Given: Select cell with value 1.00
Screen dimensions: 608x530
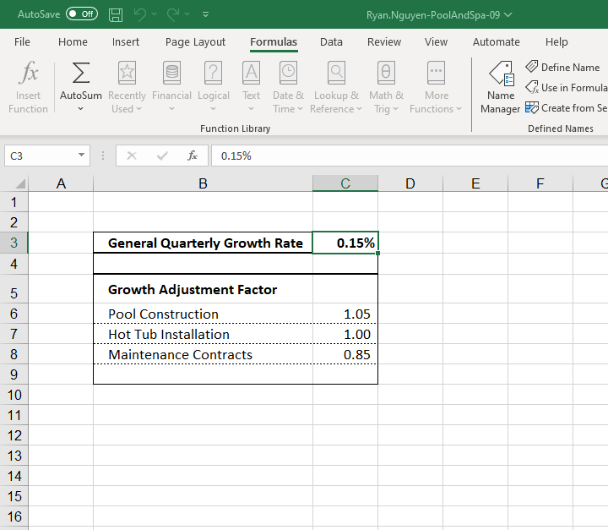Looking at the screenshot, I should point(345,334).
